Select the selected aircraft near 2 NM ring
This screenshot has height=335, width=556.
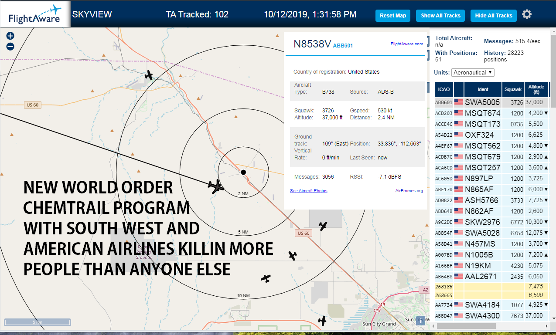click(215, 186)
